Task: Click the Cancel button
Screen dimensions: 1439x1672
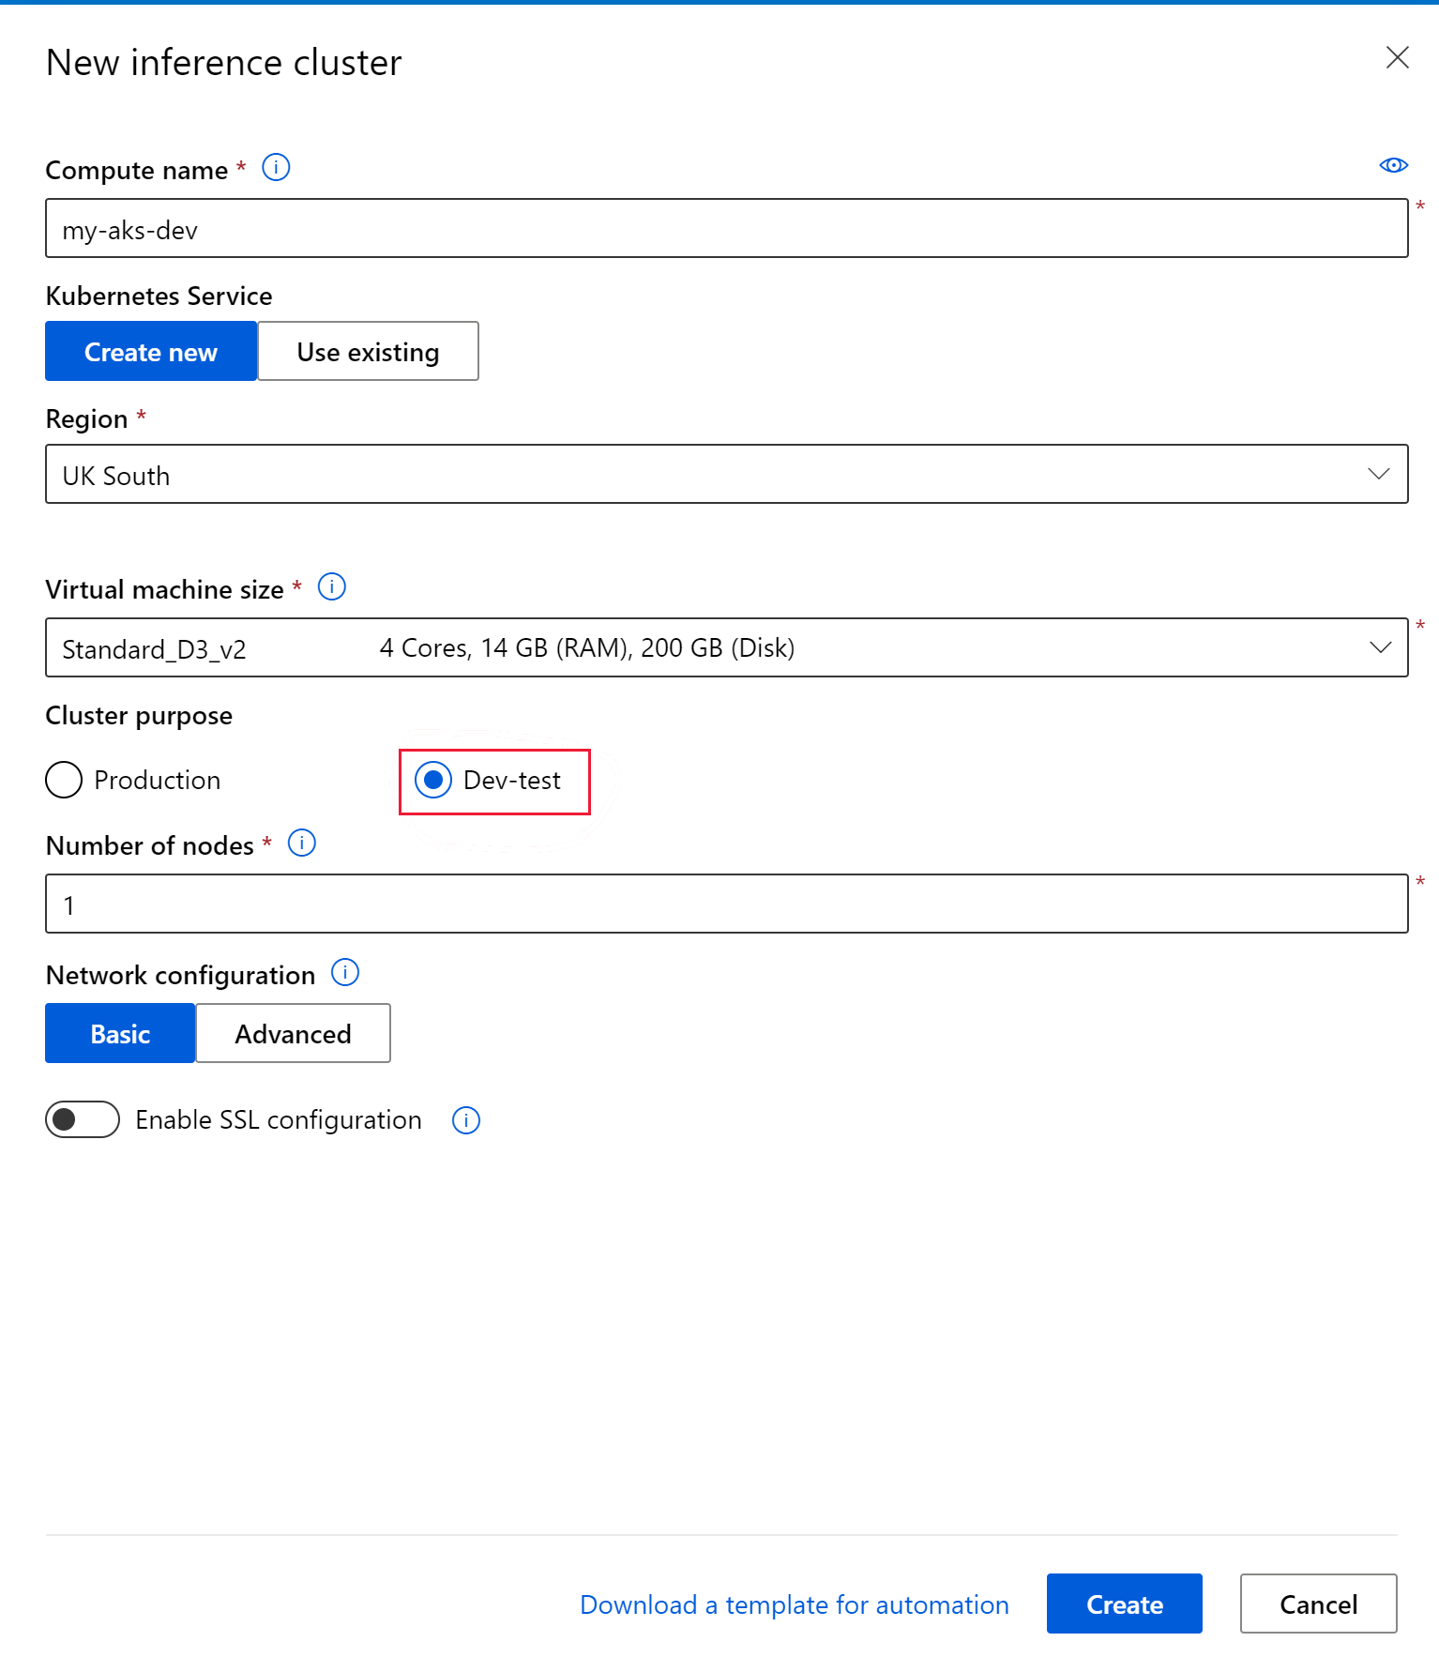Action: click(x=1318, y=1604)
